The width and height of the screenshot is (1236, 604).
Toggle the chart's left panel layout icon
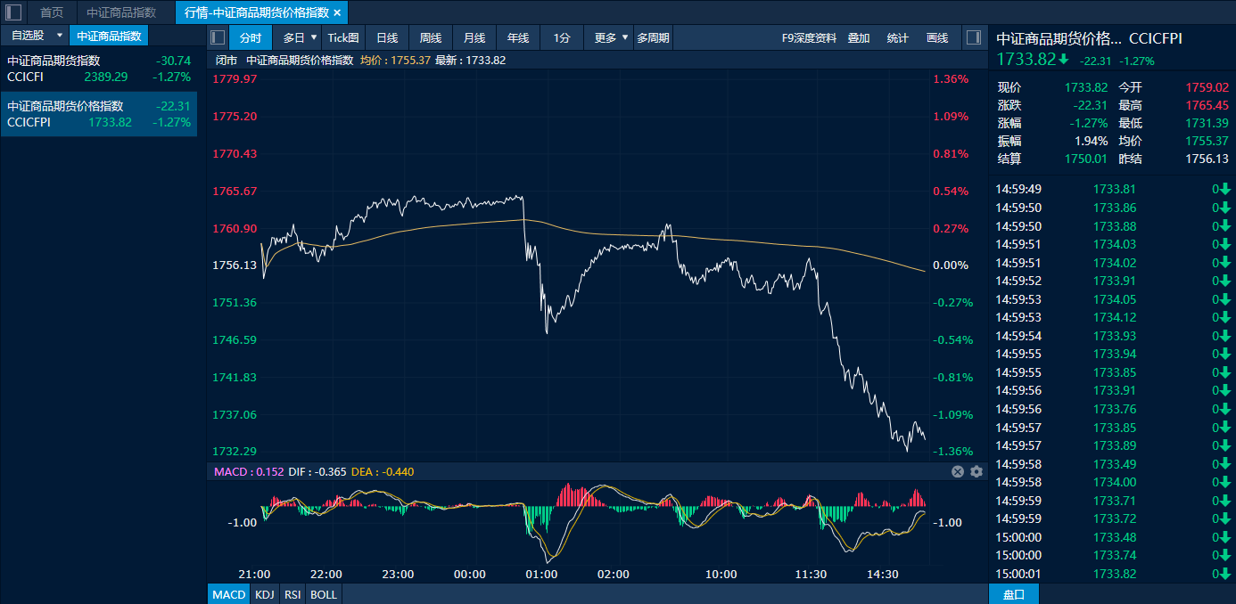(x=218, y=37)
